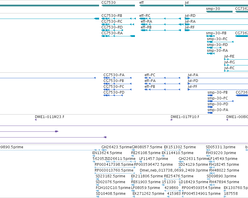The image size is (248, 198).
Task: Select the jvl-PF protein label
Action: click(193, 87)
